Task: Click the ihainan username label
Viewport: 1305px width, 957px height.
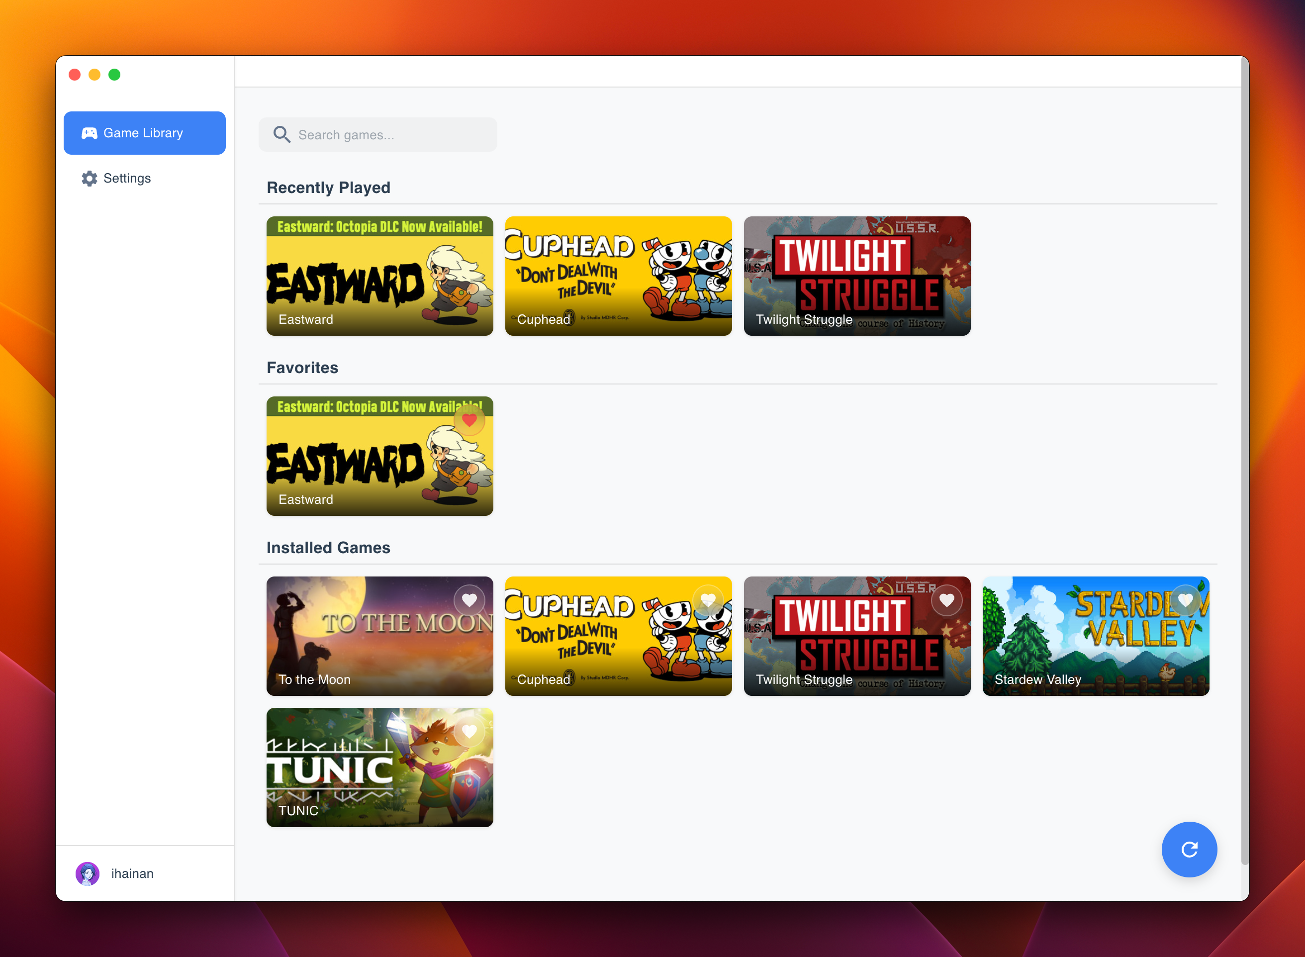Action: pos(132,873)
